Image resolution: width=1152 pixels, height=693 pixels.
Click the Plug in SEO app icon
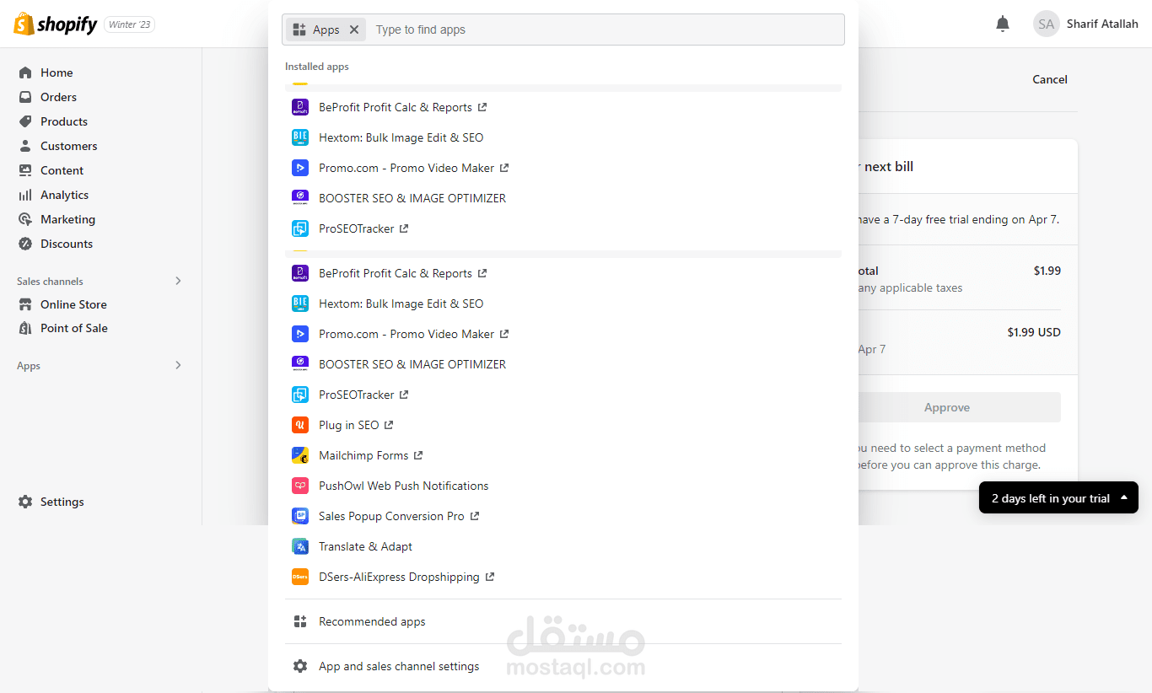point(300,425)
